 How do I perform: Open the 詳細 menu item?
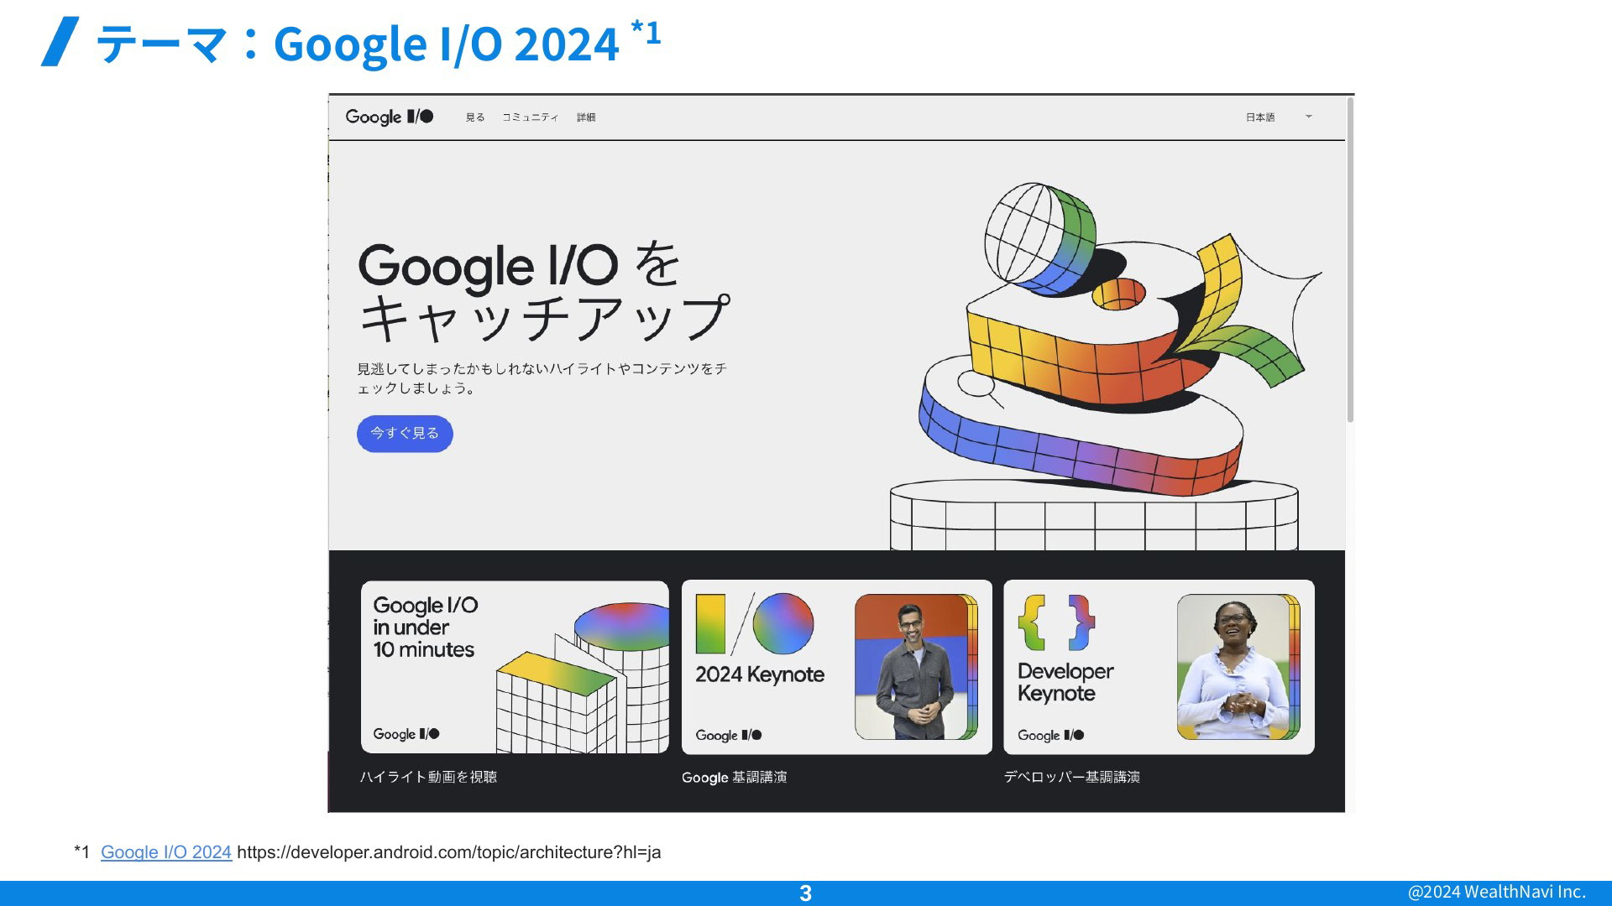tap(586, 117)
